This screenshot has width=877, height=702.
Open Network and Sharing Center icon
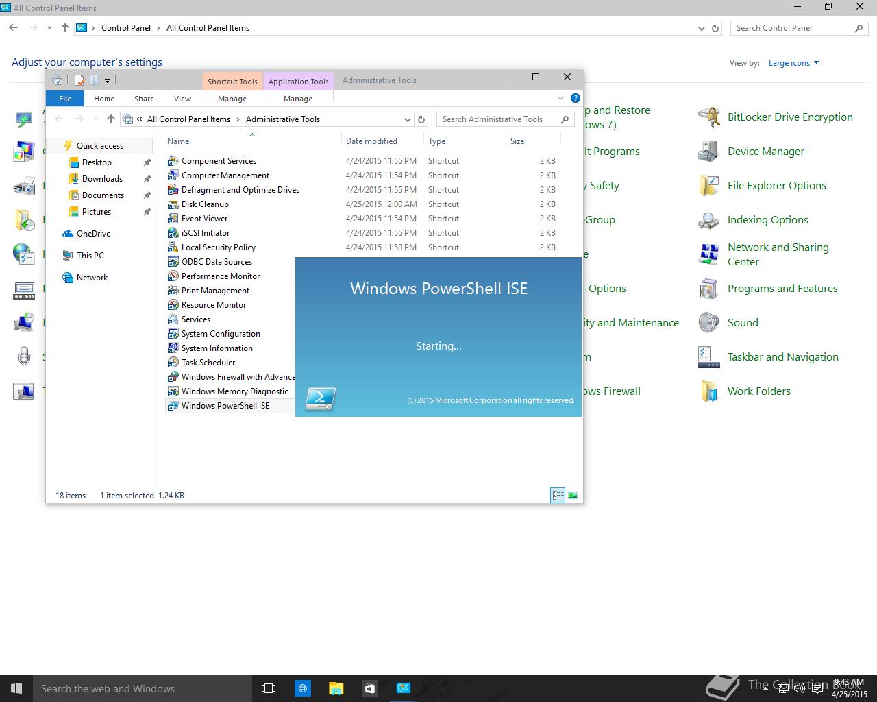[x=708, y=254]
